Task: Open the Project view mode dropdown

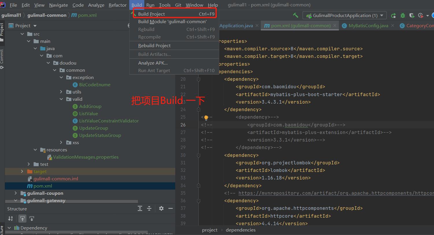Action: point(35,26)
